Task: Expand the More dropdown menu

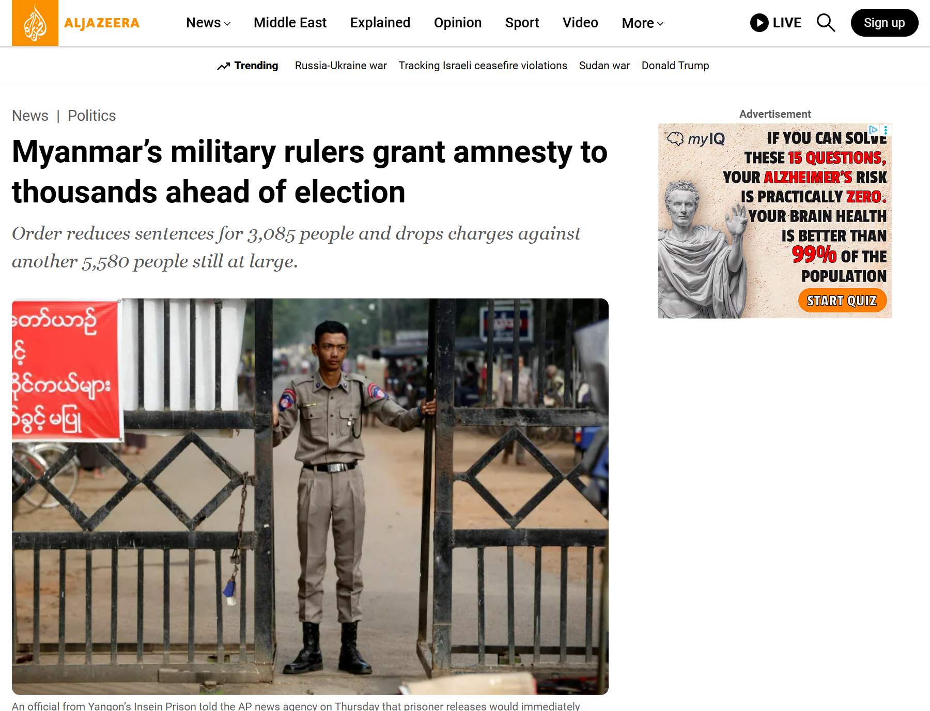Action: (642, 23)
